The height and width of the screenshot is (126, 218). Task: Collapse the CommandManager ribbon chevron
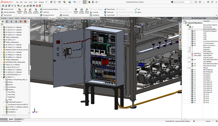tap(216, 15)
